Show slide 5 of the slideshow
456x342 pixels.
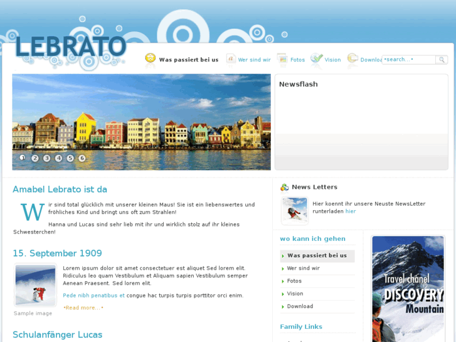pos(70,158)
